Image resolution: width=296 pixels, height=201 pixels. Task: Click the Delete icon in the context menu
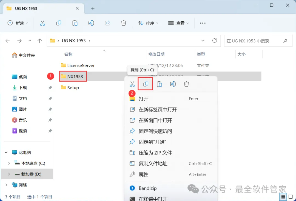(x=186, y=84)
